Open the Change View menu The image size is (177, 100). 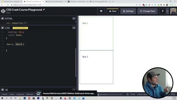[147, 11]
